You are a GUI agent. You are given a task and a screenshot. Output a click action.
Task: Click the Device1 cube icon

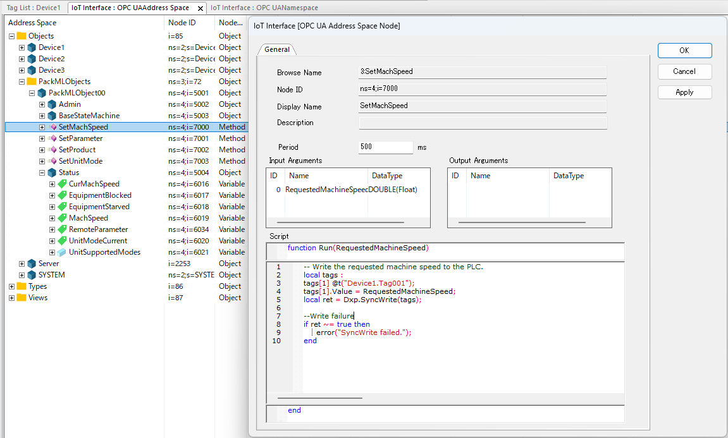tap(32, 47)
